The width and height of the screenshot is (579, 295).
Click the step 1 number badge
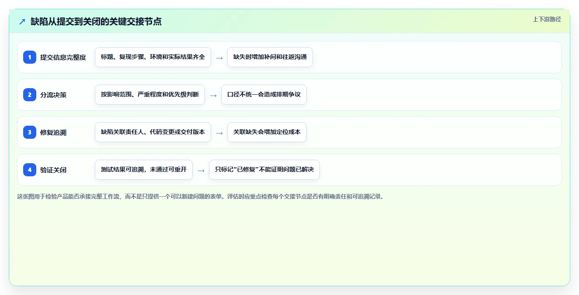tap(30, 57)
